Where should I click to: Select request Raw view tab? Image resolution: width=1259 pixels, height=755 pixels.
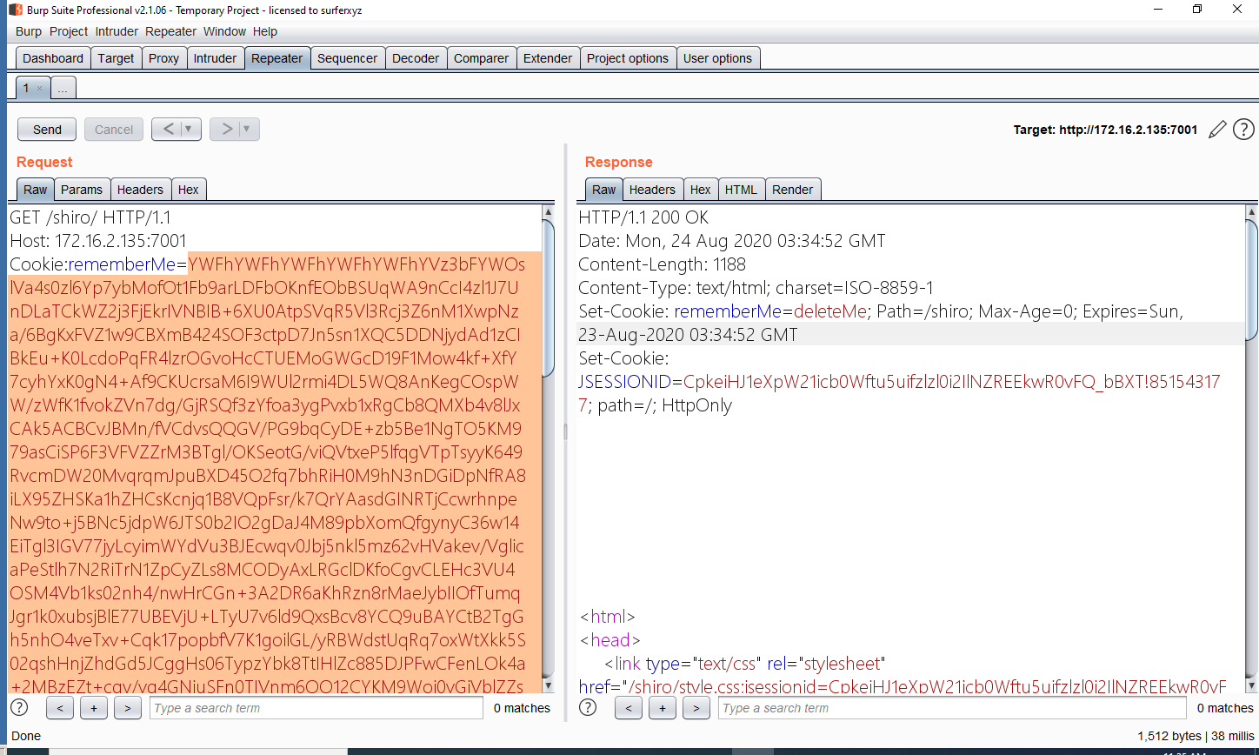(36, 190)
